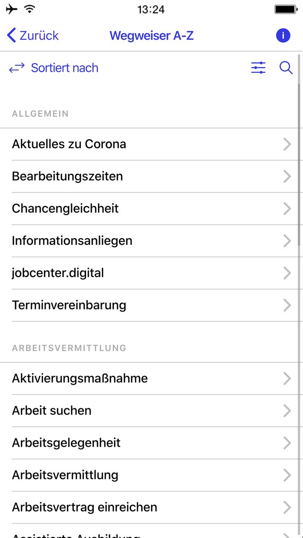303x538 pixels.
Task: Open the Aktivierungsmaßnahme entry
Action: click(x=151, y=378)
